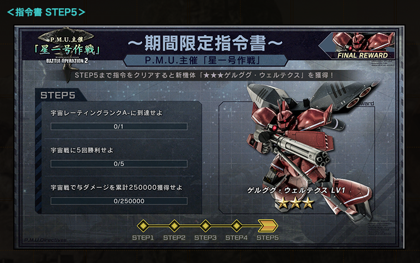Select the STEP5 panel tab header
420x263 pixels.
click(x=58, y=95)
